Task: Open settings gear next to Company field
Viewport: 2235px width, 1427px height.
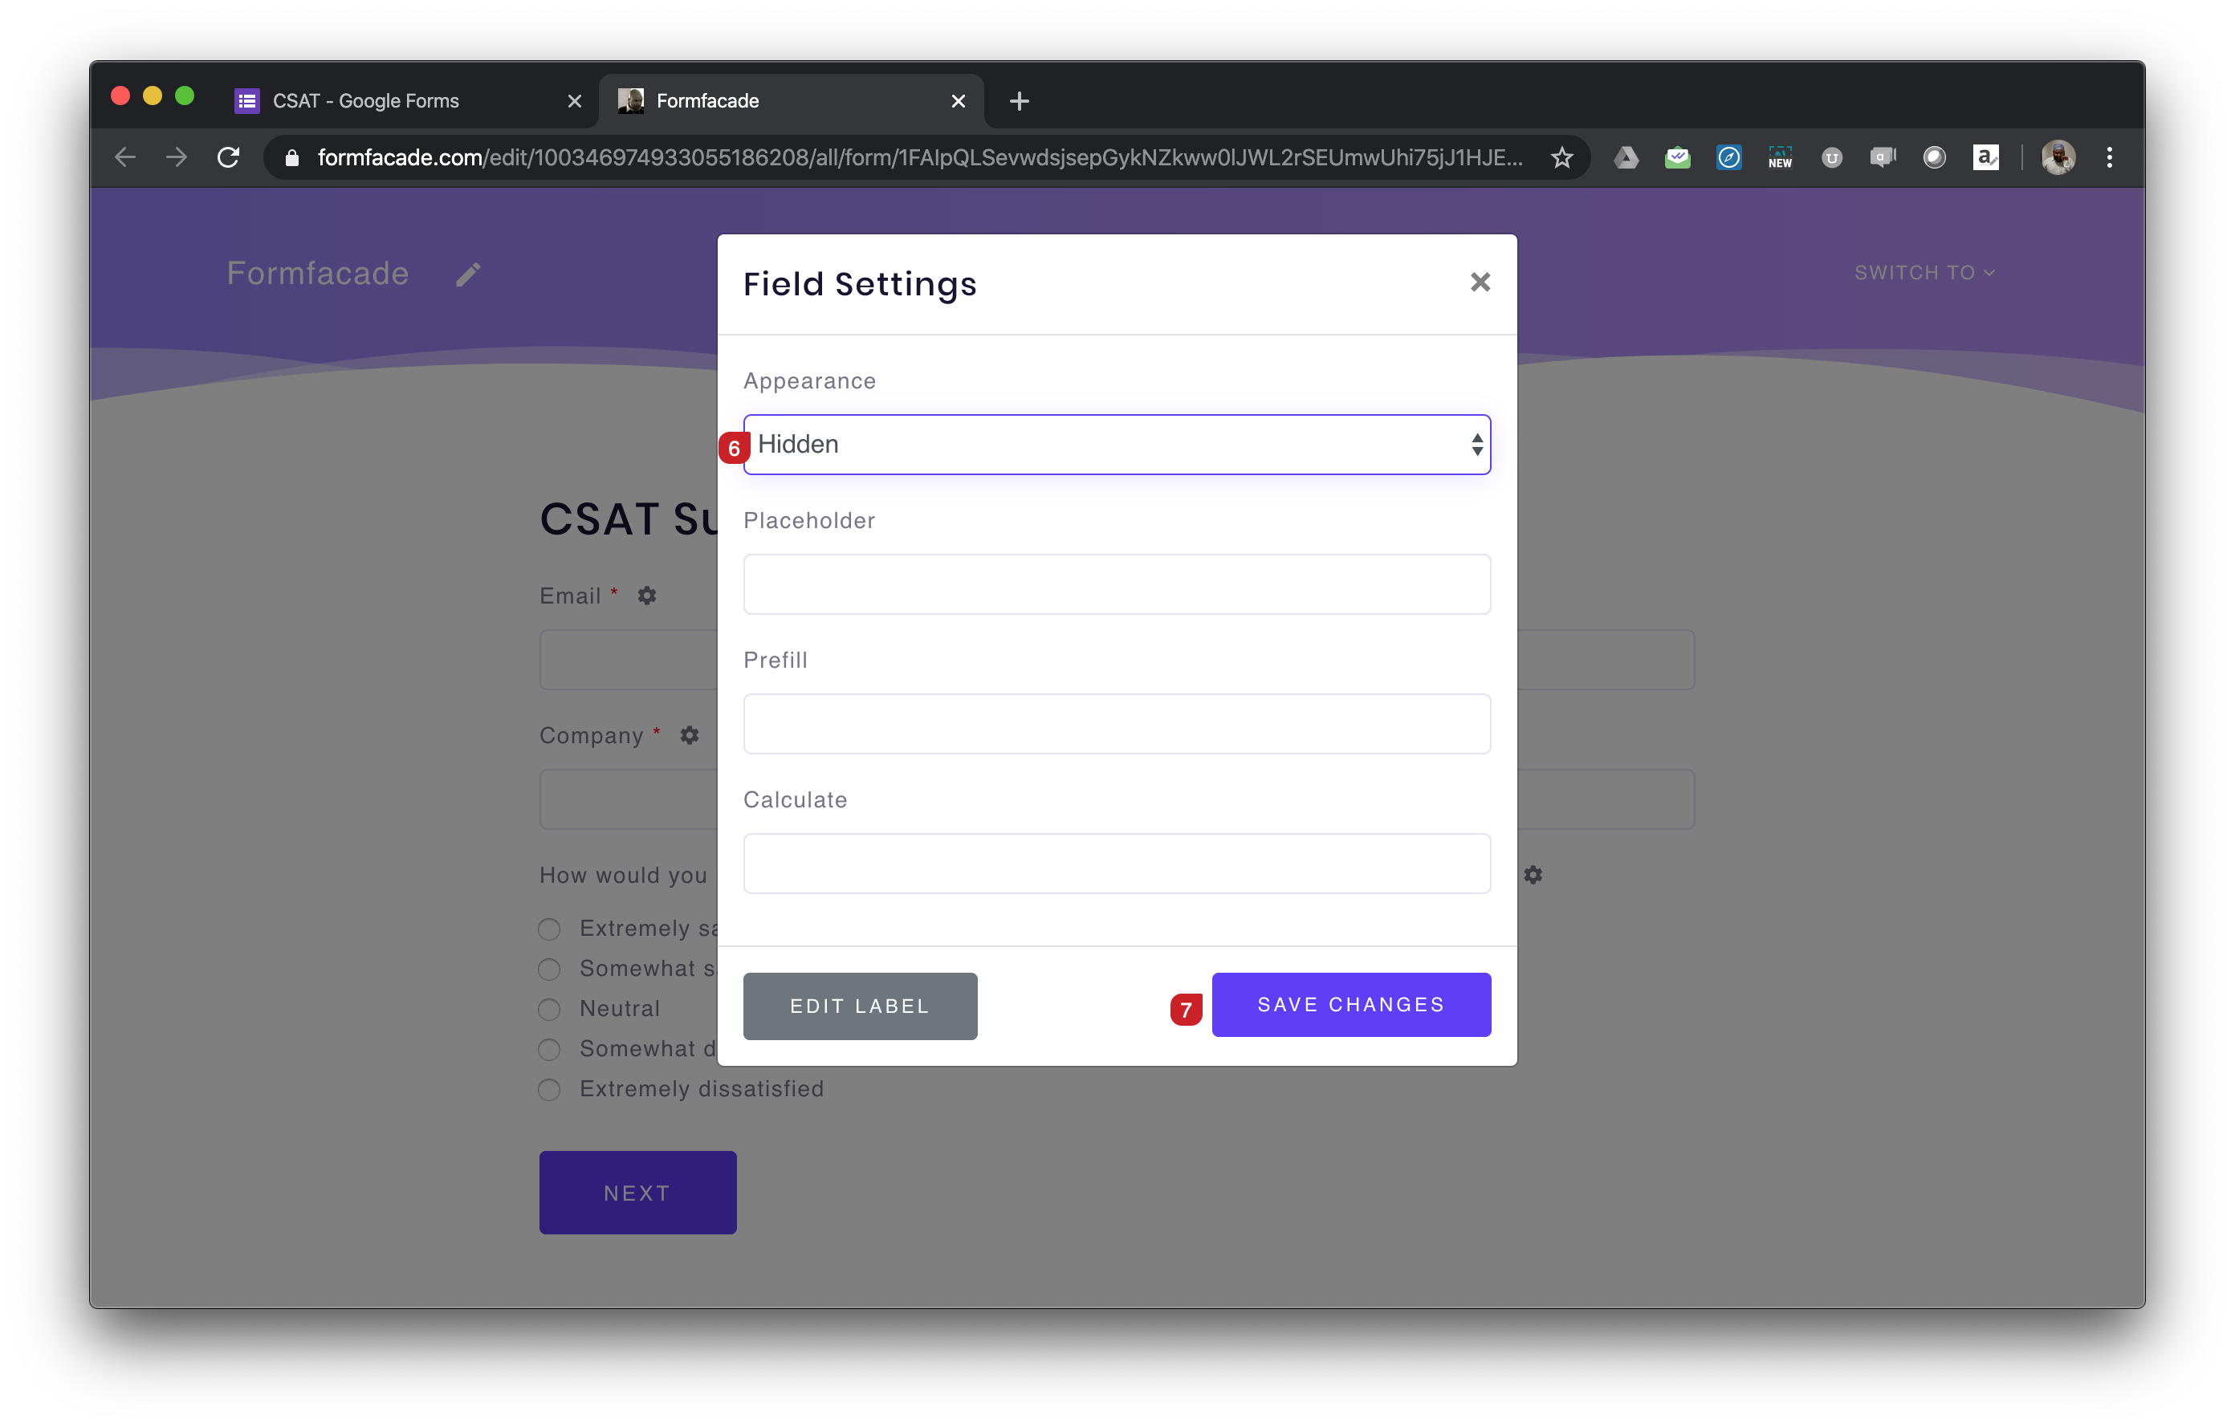Action: pos(689,736)
